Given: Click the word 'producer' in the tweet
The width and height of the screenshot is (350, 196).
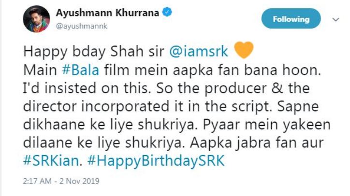Looking at the screenshot, I should (x=236, y=89).
